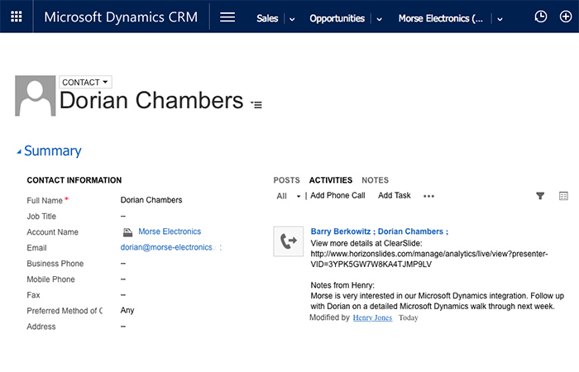
Task: Click Preferred Method value Any
Action: 127,310
